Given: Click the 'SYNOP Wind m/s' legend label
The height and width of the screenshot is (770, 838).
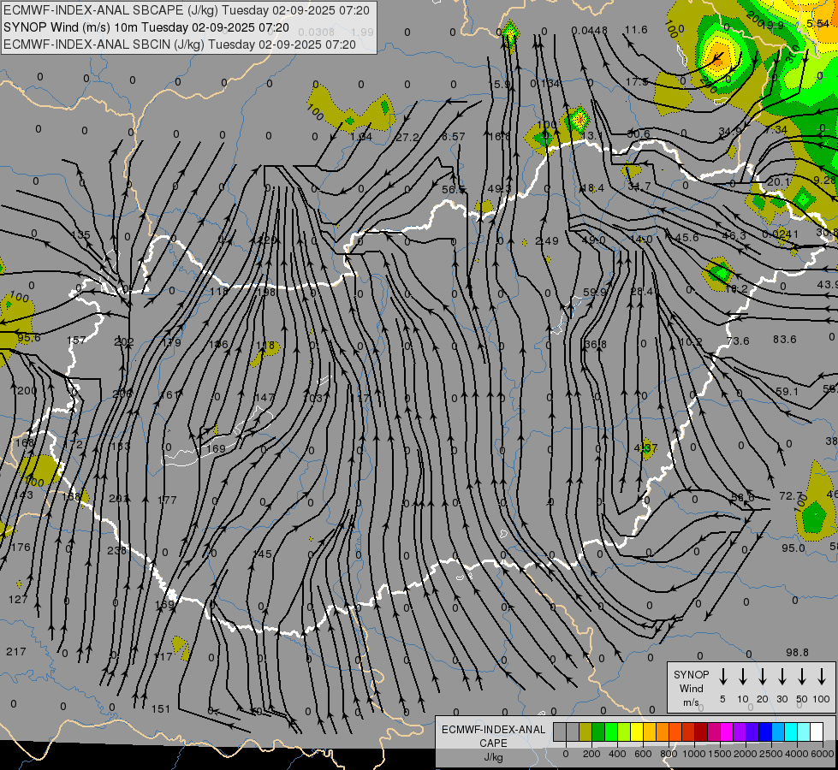Looking at the screenshot, I should tap(691, 689).
